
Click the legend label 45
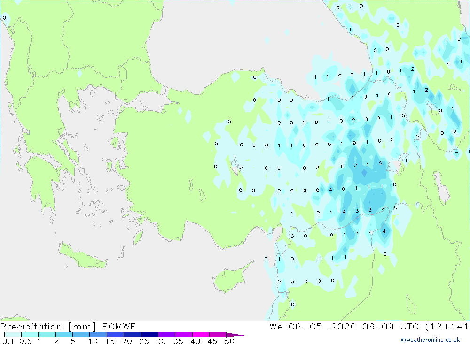[212, 341]
